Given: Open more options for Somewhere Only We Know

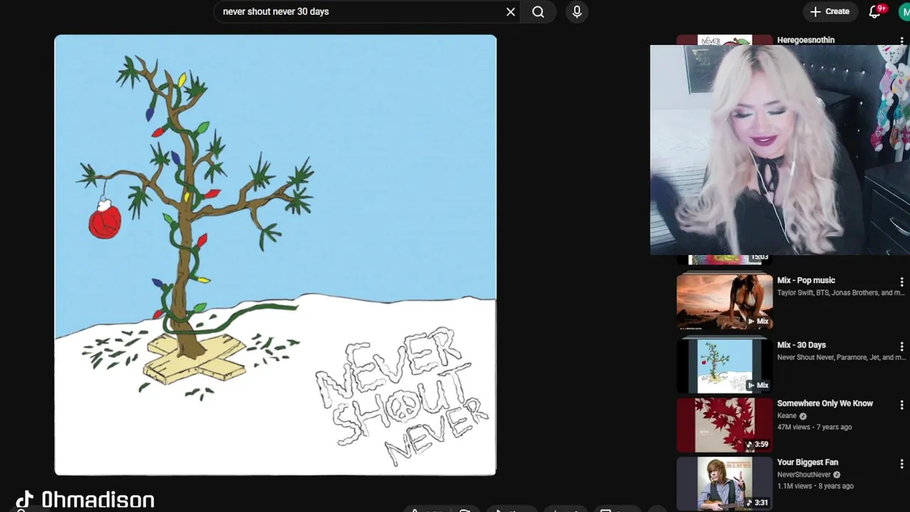Looking at the screenshot, I should tap(901, 405).
